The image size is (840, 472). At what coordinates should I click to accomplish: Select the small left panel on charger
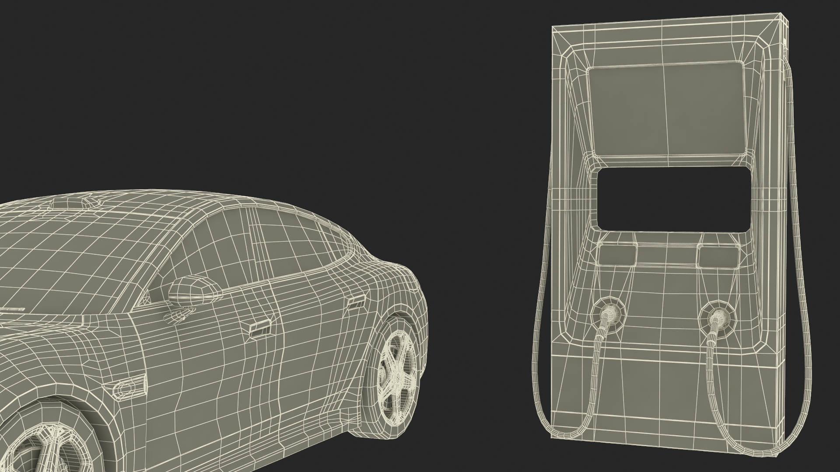click(617, 255)
